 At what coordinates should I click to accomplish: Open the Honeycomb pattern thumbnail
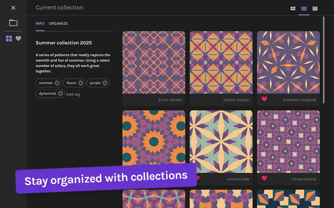[x=221, y=141]
